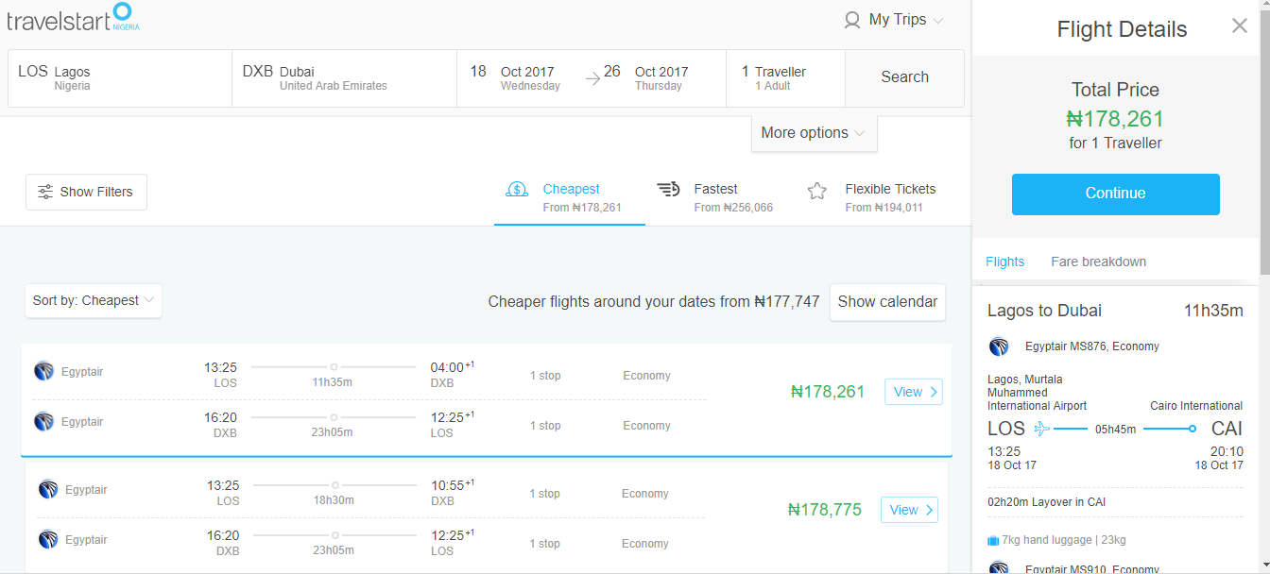Open the My Trips dropdown
This screenshot has width=1270, height=574.
click(894, 20)
